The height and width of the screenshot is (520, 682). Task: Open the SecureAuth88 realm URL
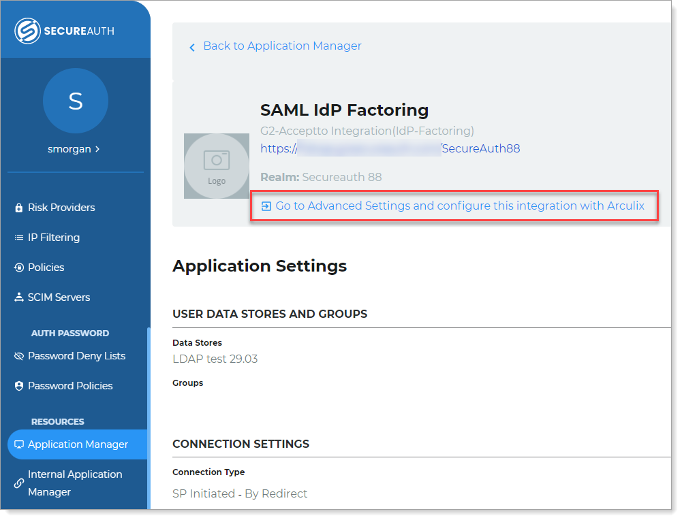390,148
